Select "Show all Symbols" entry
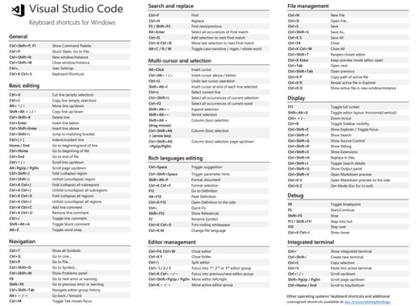 click(66, 251)
